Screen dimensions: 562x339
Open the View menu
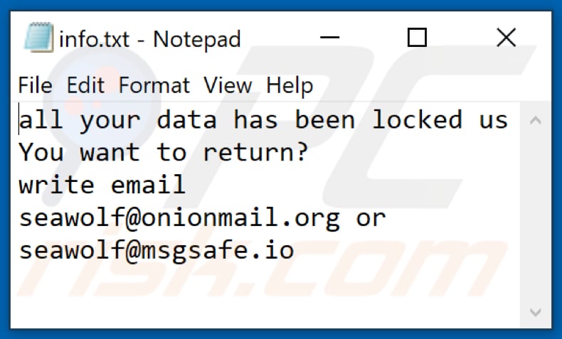(228, 86)
